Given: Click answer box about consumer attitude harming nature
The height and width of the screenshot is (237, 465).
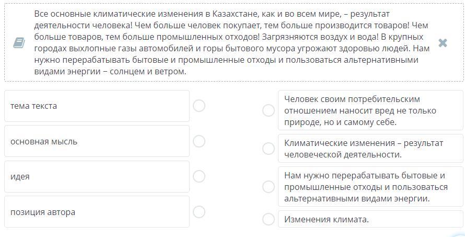Looking at the screenshot, I should (370, 110).
